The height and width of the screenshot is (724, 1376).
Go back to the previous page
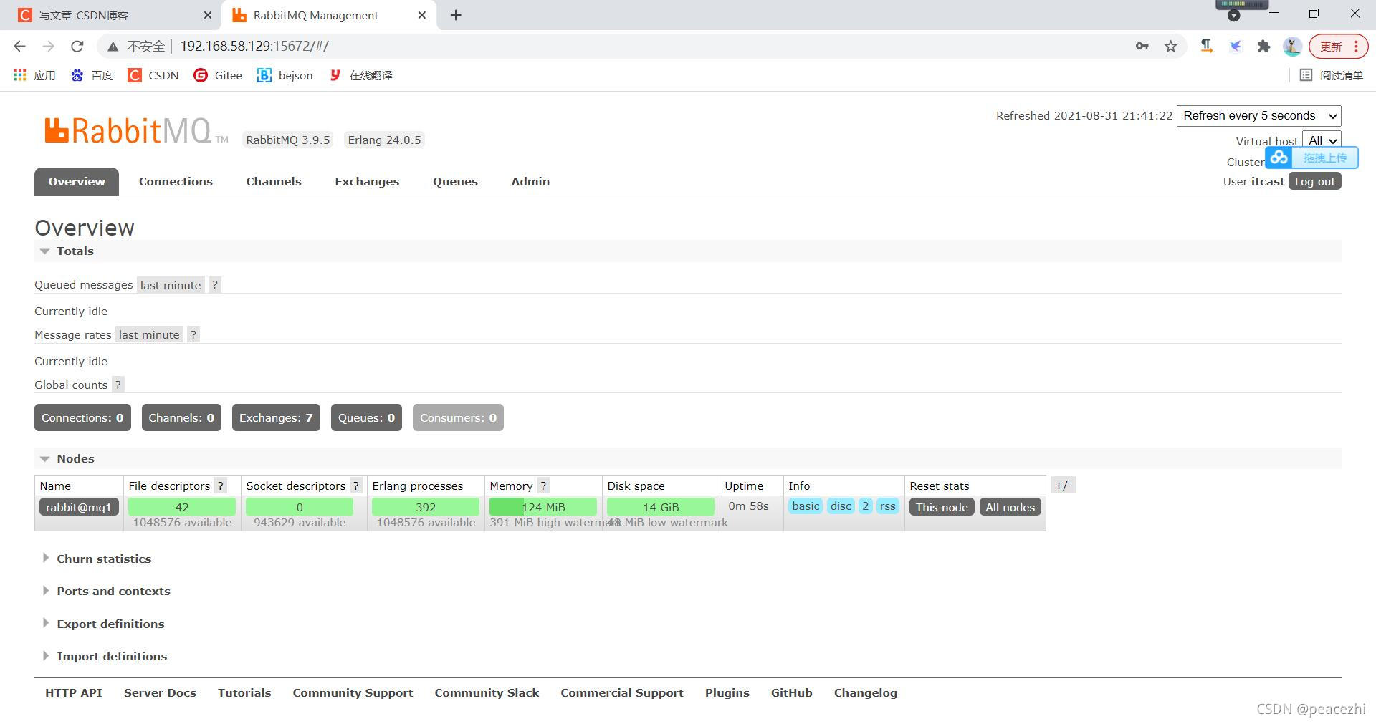(x=20, y=46)
